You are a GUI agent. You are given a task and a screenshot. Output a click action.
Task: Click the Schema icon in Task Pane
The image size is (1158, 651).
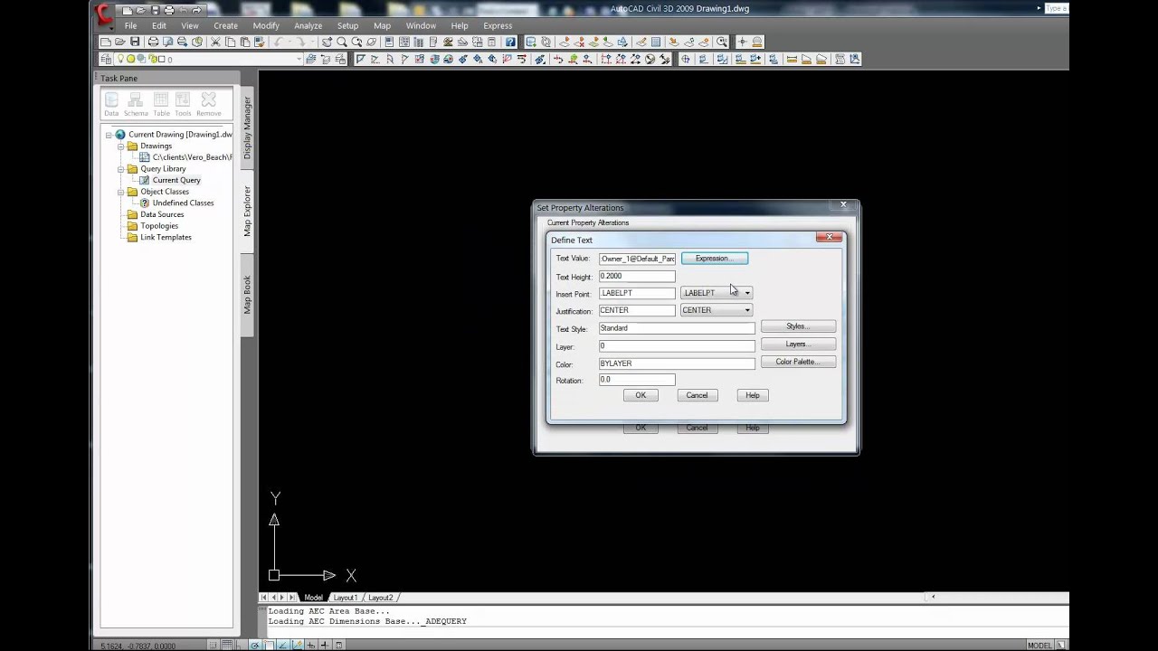tap(136, 104)
